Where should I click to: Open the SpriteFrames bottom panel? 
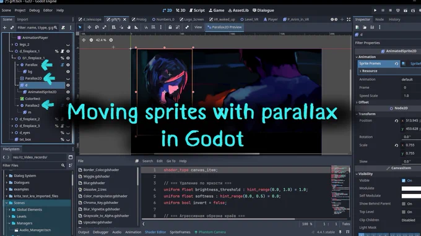[x=180, y=232]
